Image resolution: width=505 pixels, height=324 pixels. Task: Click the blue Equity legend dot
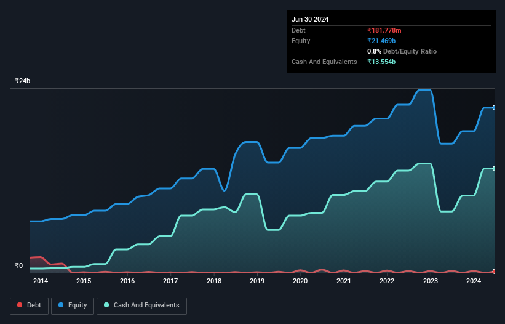61,305
